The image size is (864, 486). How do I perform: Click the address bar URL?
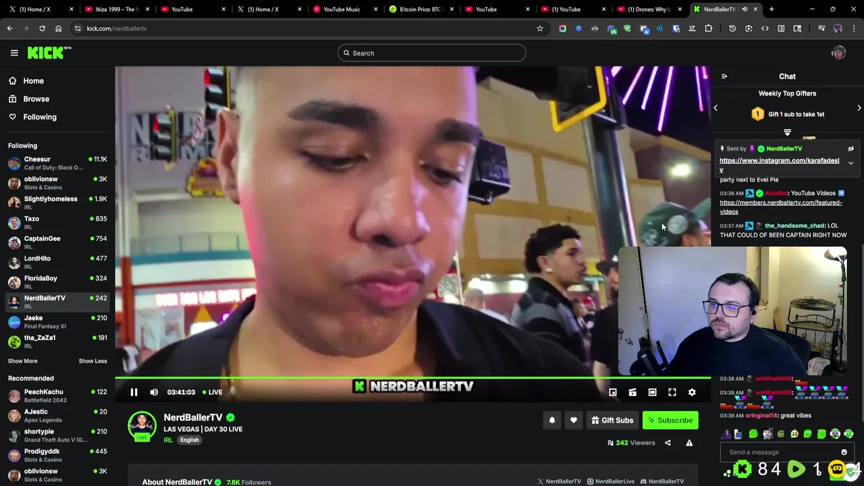pos(116,28)
